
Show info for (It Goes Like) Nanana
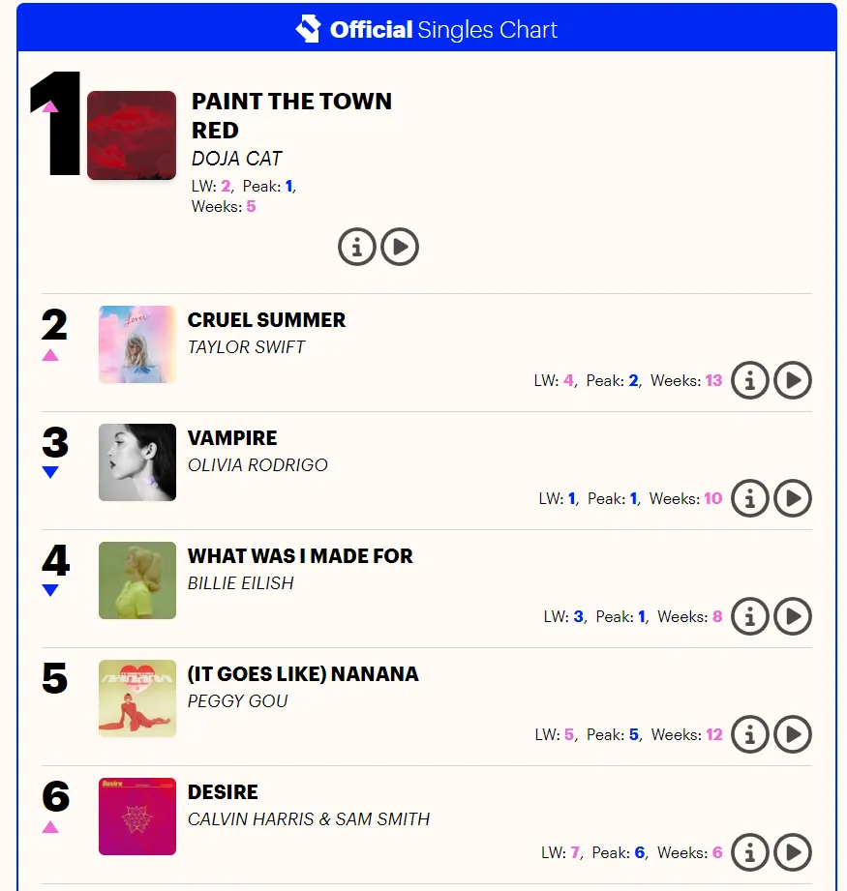click(750, 734)
